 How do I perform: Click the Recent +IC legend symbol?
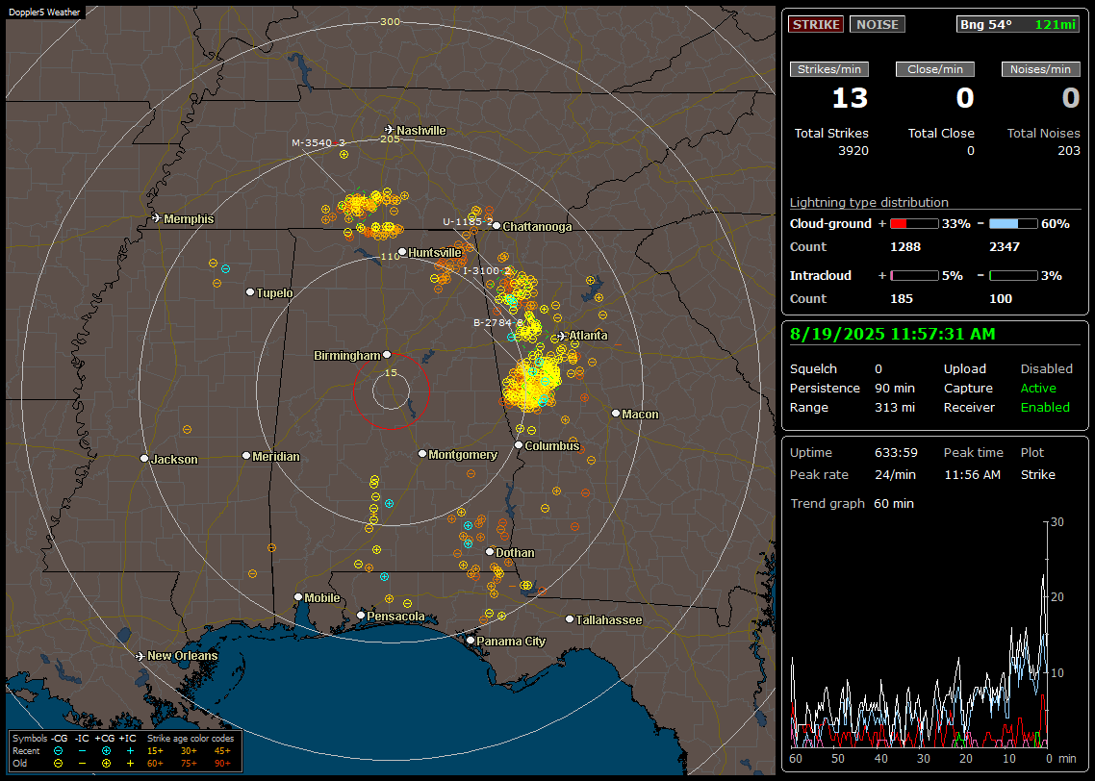pyautogui.click(x=130, y=751)
